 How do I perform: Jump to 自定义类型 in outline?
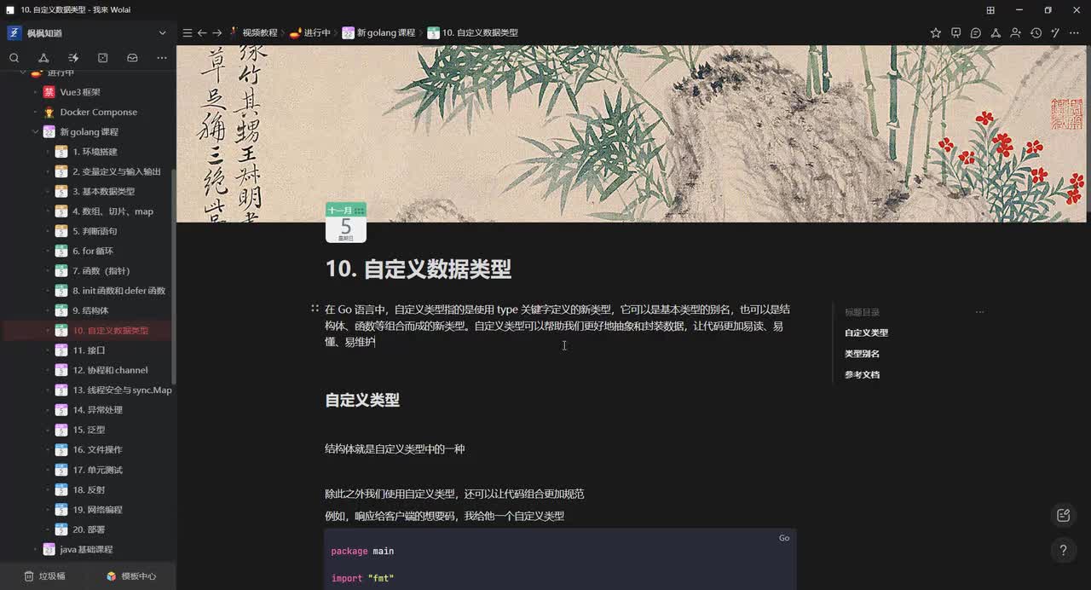(866, 333)
